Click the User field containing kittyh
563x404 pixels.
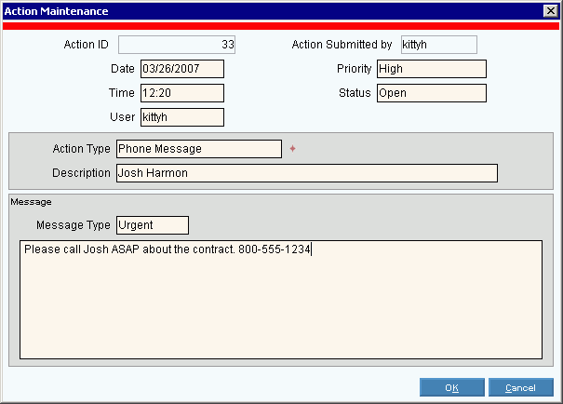181,117
